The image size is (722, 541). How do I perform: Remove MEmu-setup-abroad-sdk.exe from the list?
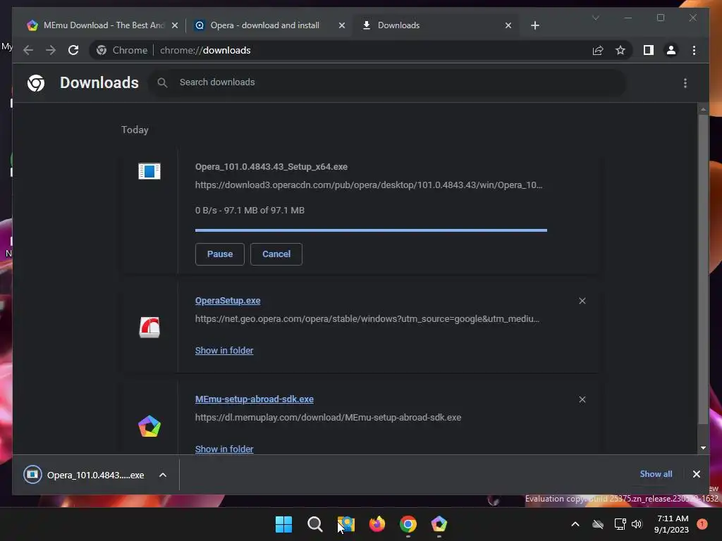[582, 399]
